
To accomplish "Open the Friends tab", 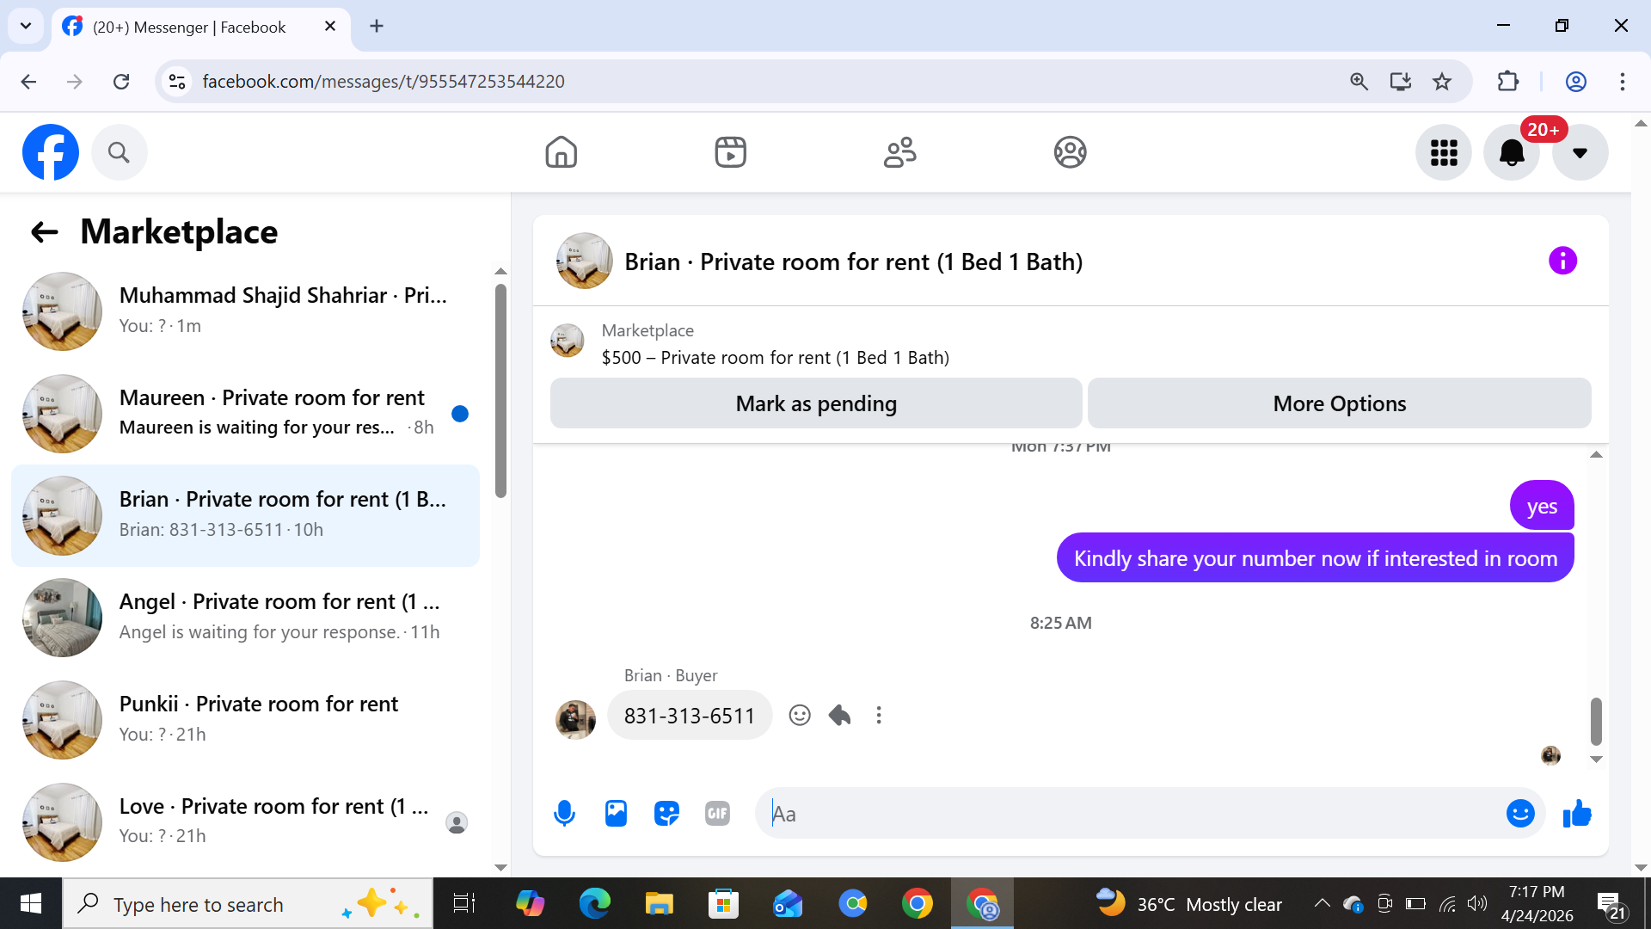I will [900, 152].
